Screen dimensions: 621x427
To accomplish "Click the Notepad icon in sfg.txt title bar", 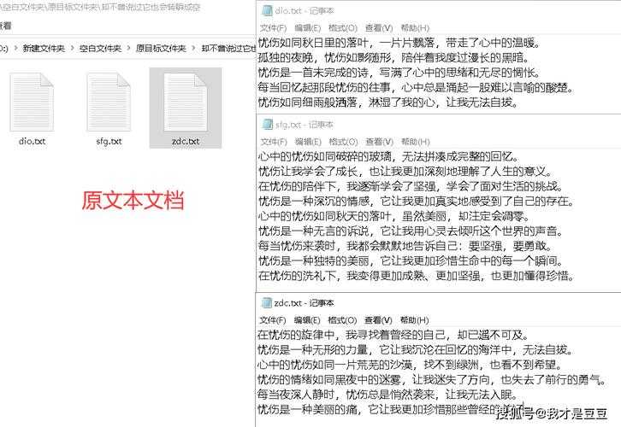I will tap(268, 125).
